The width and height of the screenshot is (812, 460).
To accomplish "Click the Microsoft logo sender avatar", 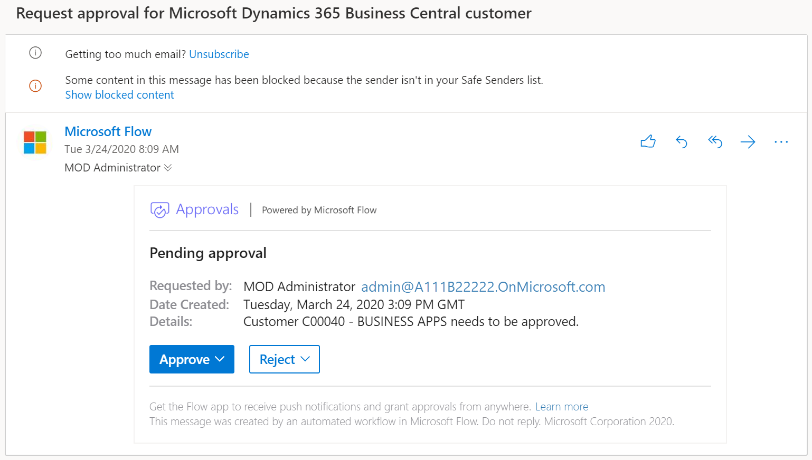I will pyautogui.click(x=35, y=142).
